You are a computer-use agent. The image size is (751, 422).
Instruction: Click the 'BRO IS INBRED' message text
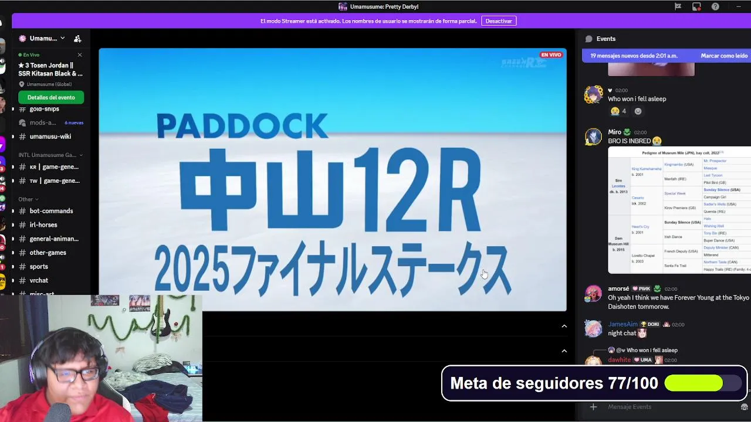[630, 141]
